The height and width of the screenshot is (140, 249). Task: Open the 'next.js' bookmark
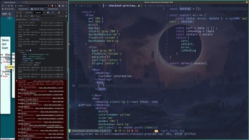pyautogui.click(x=22, y=9)
